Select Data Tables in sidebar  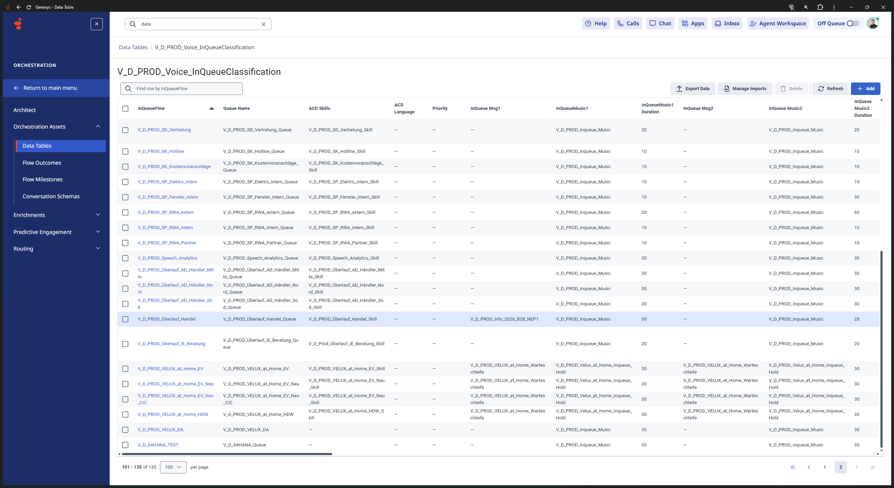(61, 146)
